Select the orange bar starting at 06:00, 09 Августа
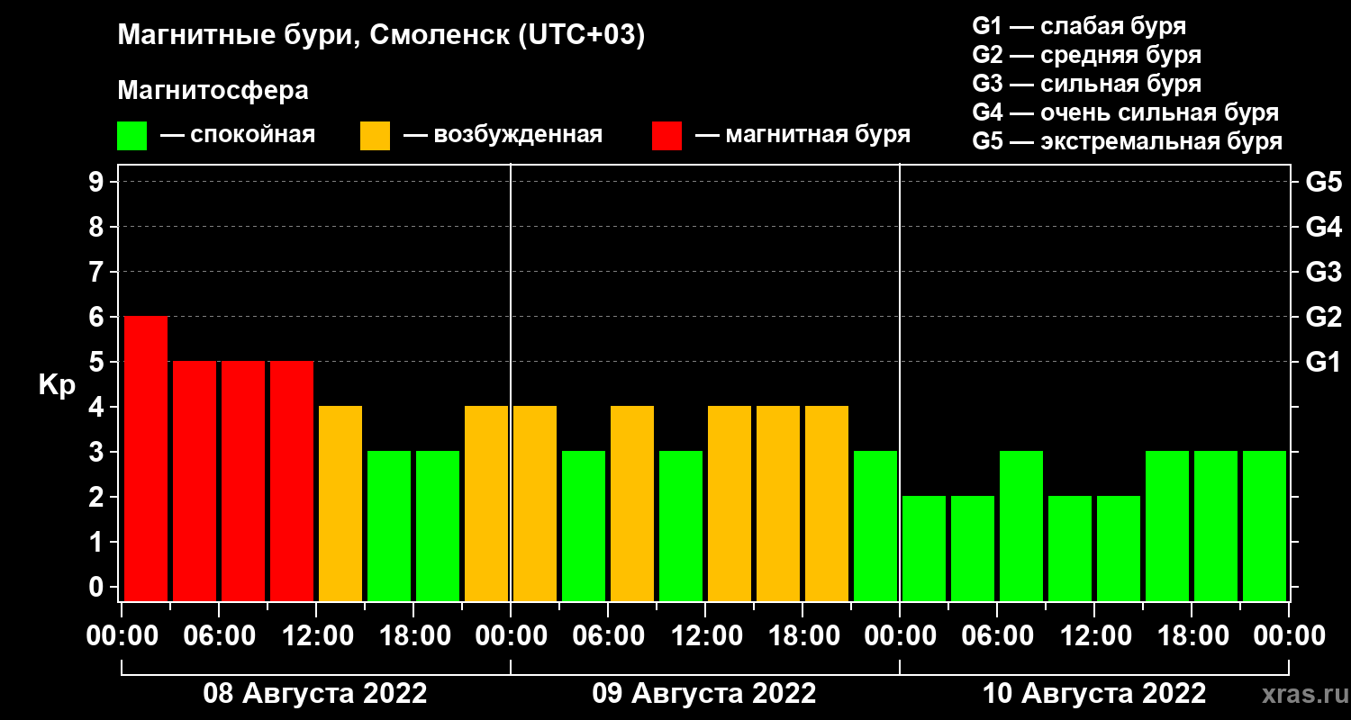This screenshot has width=1351, height=720. (x=632, y=504)
